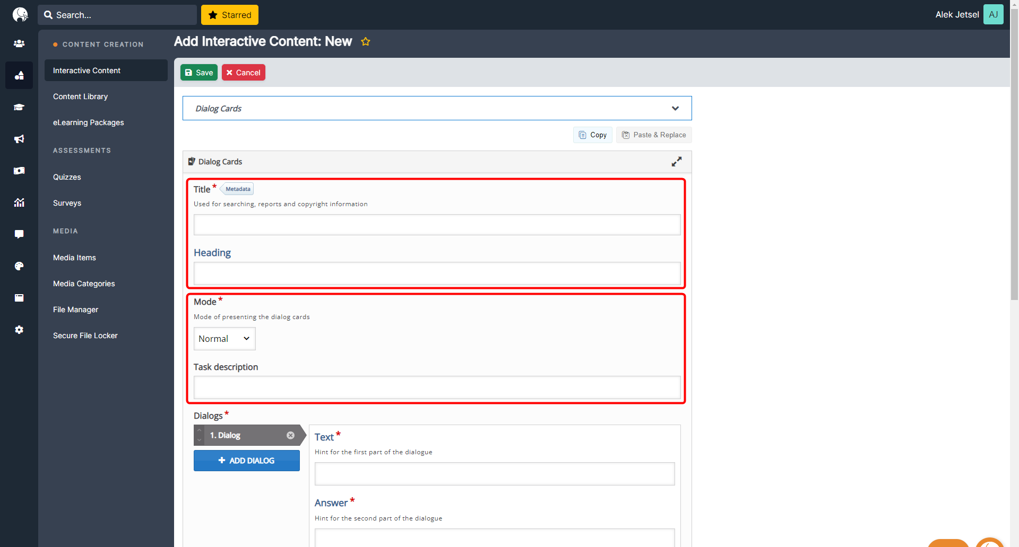Open the analytics chart sidebar icon
The height and width of the screenshot is (547, 1019).
(19, 202)
